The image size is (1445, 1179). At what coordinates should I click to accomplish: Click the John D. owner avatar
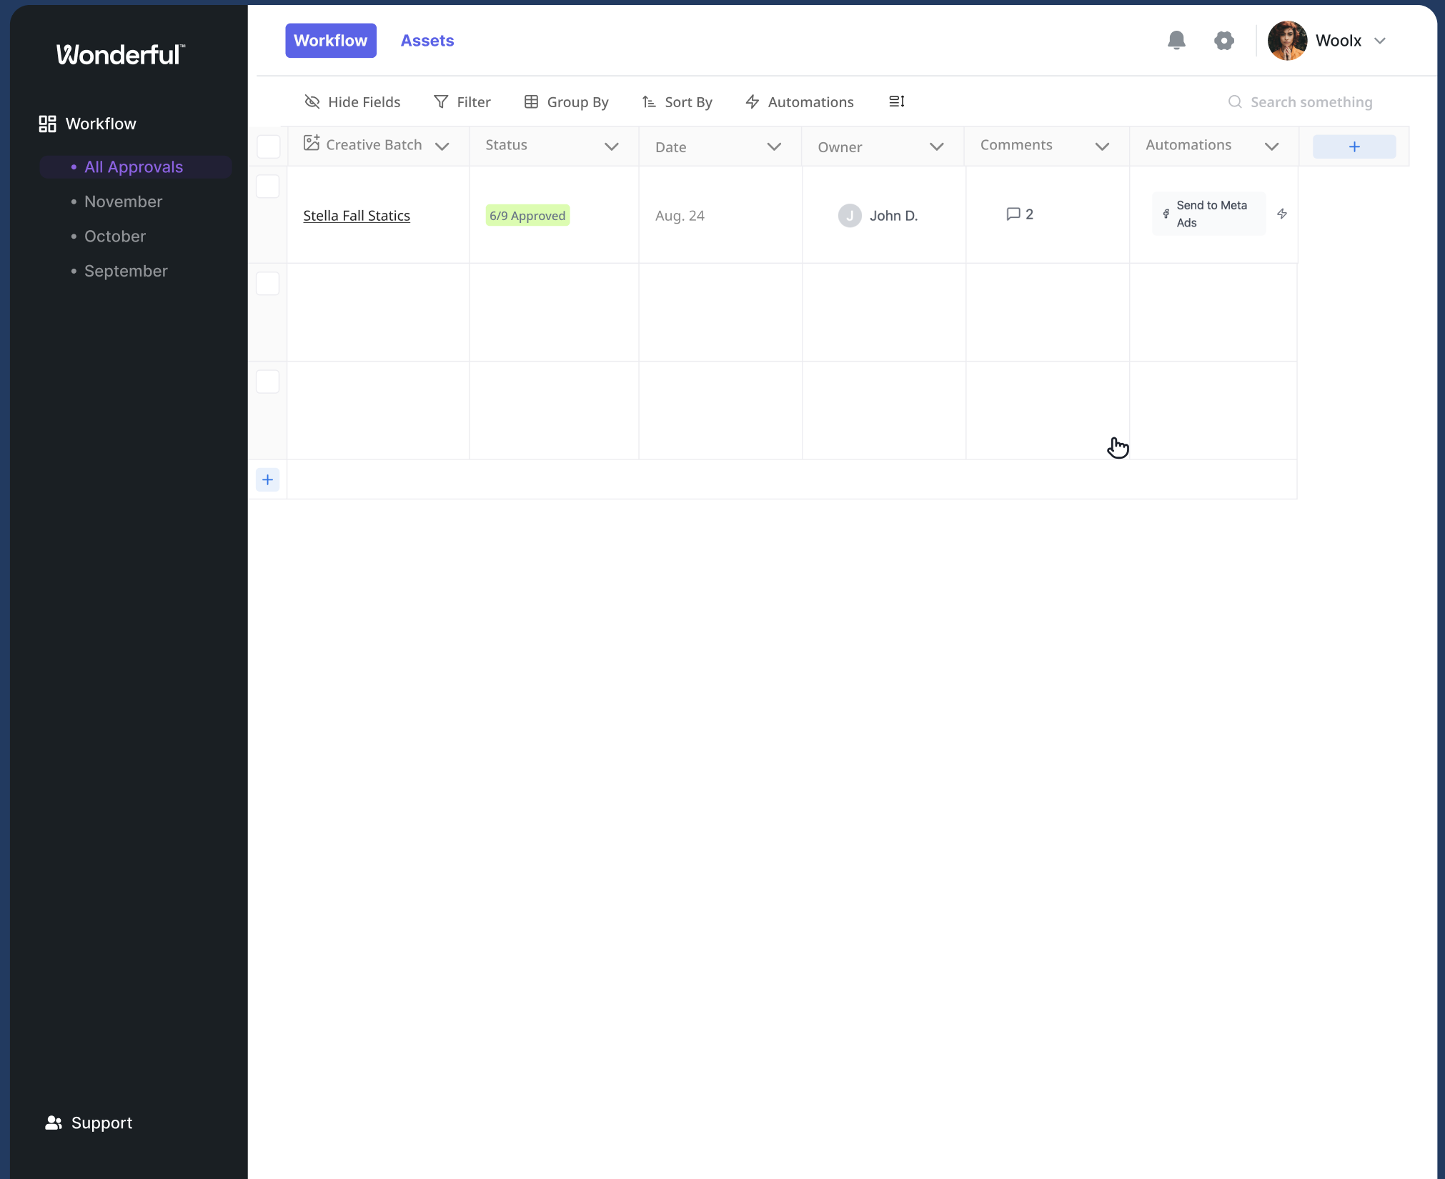point(850,215)
